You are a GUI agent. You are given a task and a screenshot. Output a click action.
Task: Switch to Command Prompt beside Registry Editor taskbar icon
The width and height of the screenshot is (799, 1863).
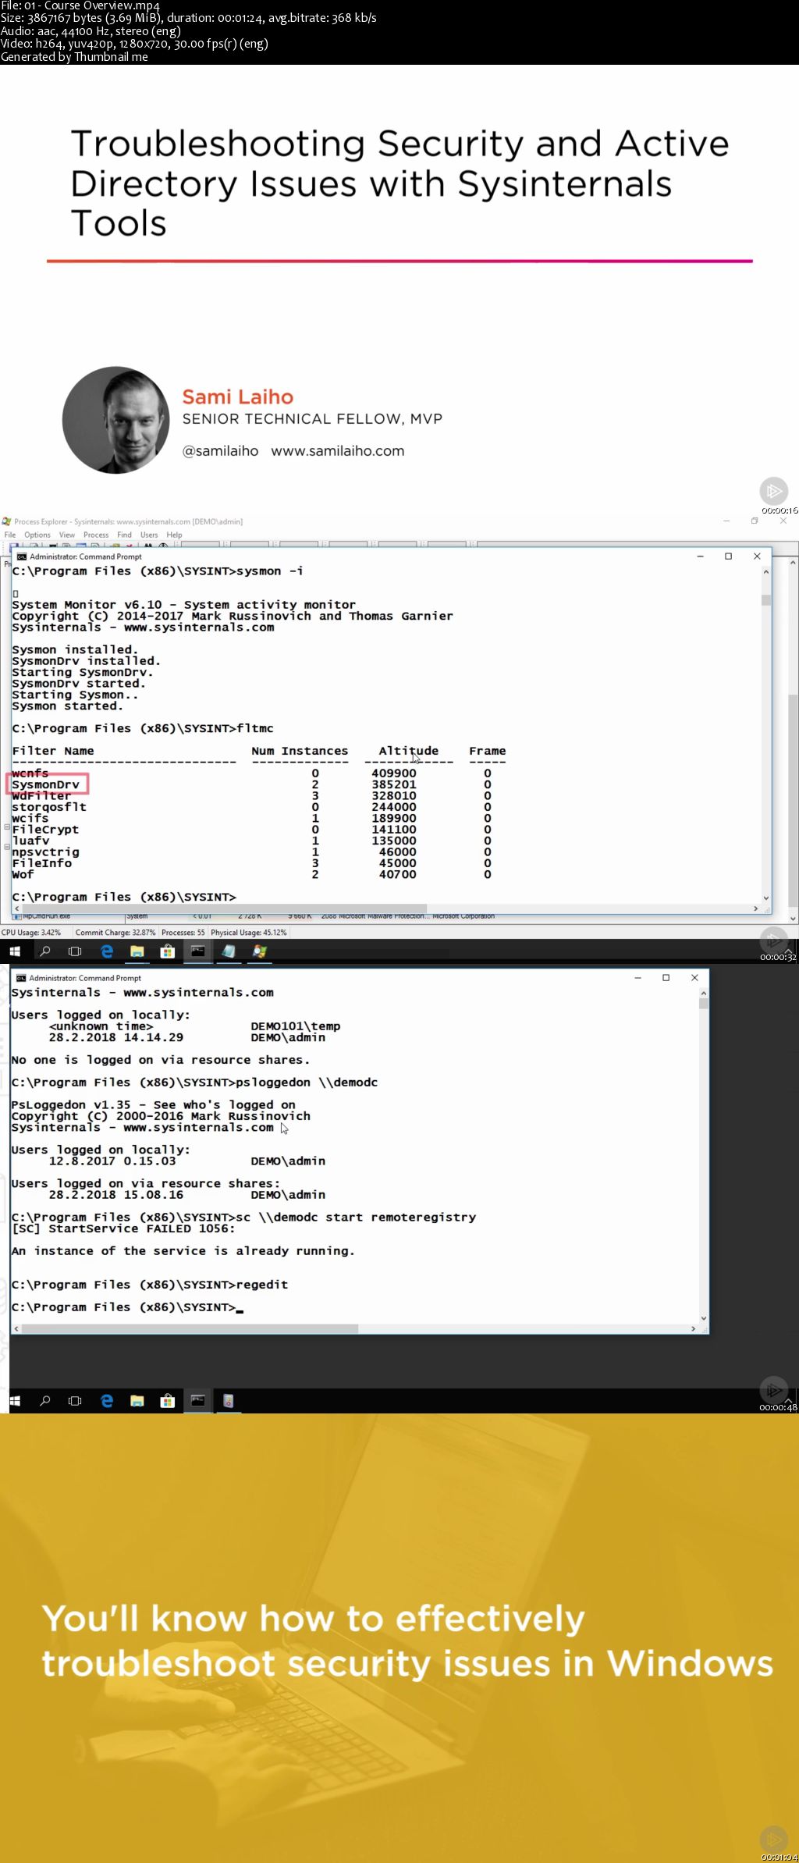pos(198,1401)
